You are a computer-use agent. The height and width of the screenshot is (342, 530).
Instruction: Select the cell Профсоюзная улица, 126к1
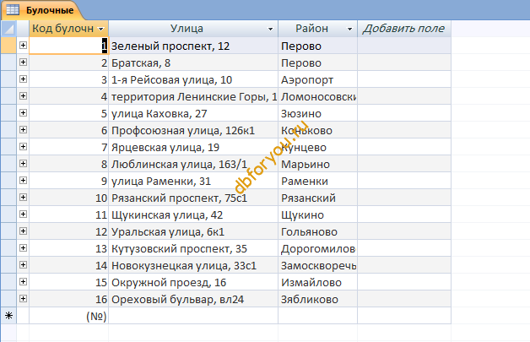[193, 130]
